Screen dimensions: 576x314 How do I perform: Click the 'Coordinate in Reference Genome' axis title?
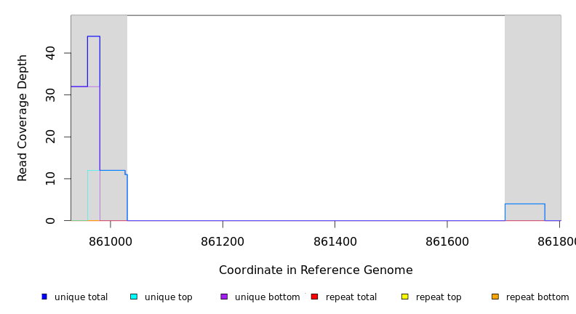pos(316,270)
